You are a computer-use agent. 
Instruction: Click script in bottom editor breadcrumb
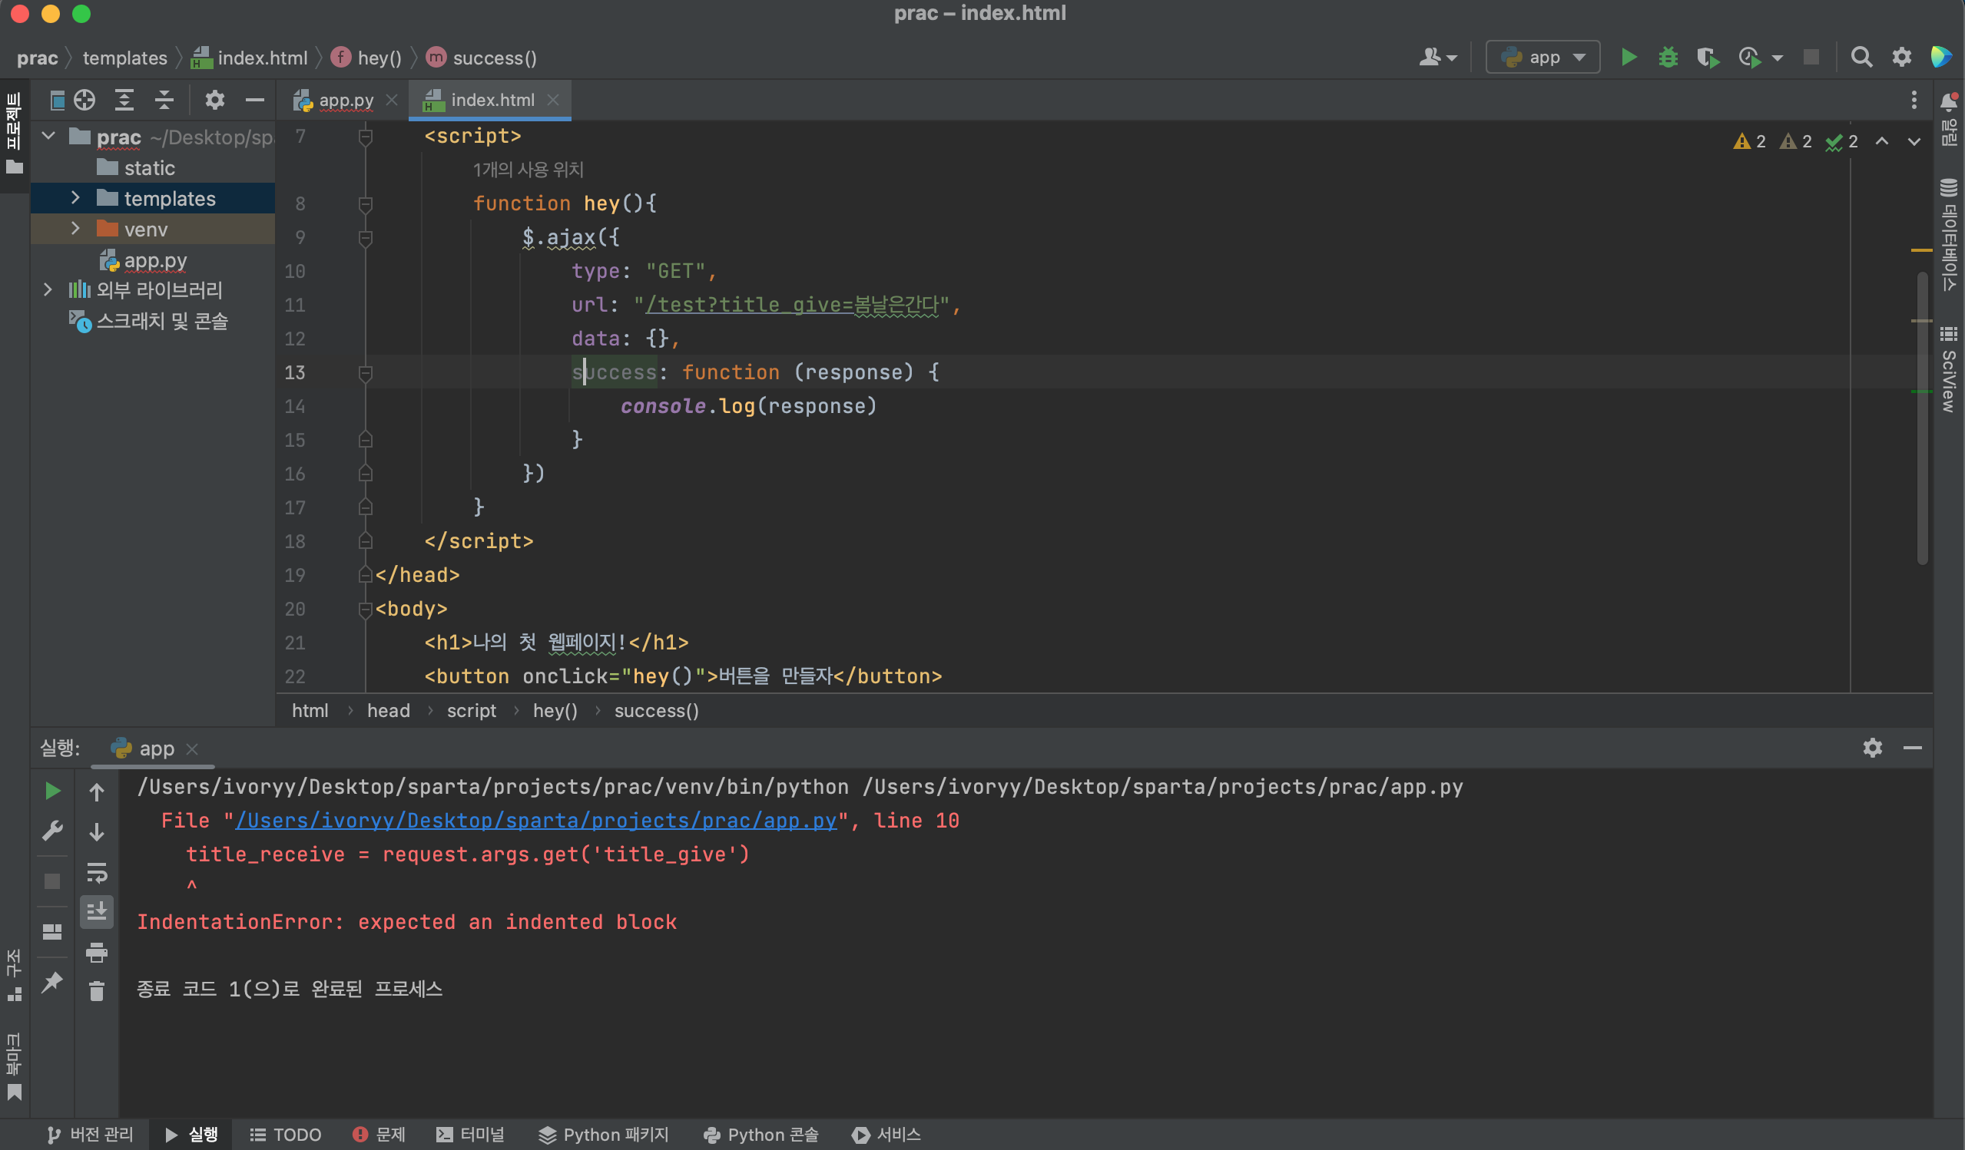click(471, 711)
